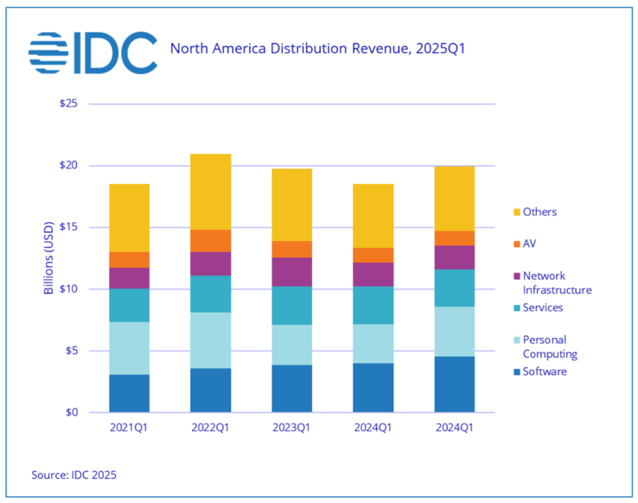This screenshot has width=638, height=503.
Task: Click the Personal Computing legend marker
Action: point(516,341)
